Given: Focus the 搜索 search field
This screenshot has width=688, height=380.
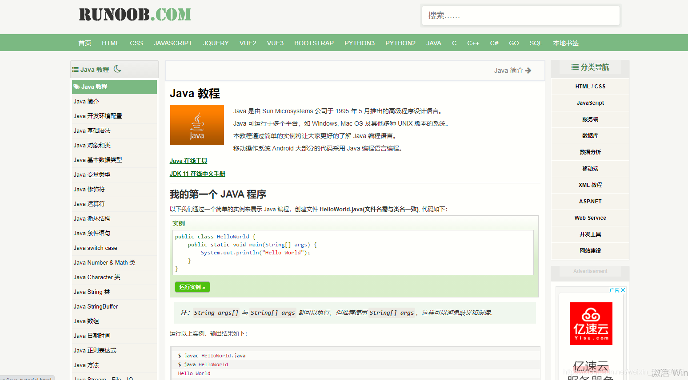Looking at the screenshot, I should [520, 16].
